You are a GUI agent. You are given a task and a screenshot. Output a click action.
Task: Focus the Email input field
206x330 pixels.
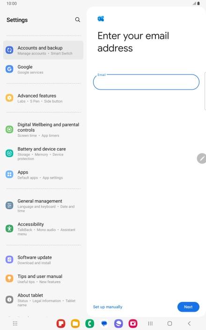click(146, 82)
